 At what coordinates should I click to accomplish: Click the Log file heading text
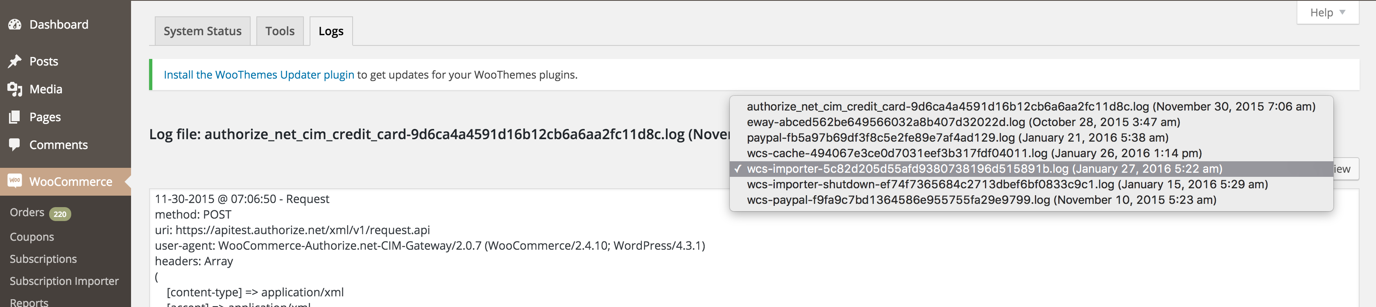[439, 134]
